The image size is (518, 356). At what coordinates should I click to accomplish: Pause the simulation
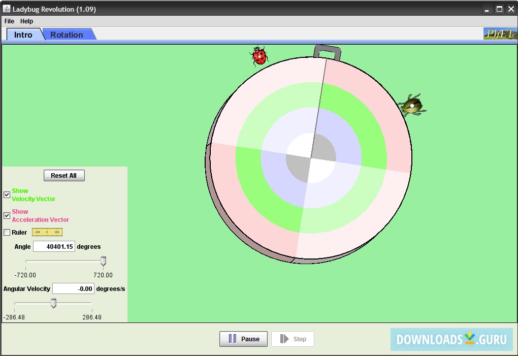[x=243, y=339]
